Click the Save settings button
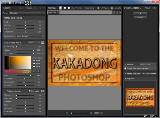 click(21, 8)
